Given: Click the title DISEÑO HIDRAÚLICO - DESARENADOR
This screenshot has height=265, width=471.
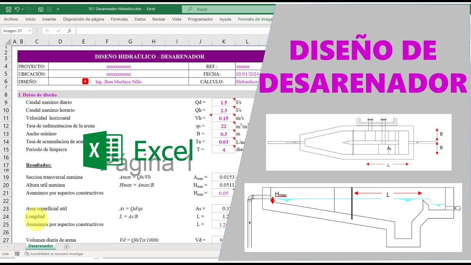Looking at the screenshot, I should (x=150, y=57).
